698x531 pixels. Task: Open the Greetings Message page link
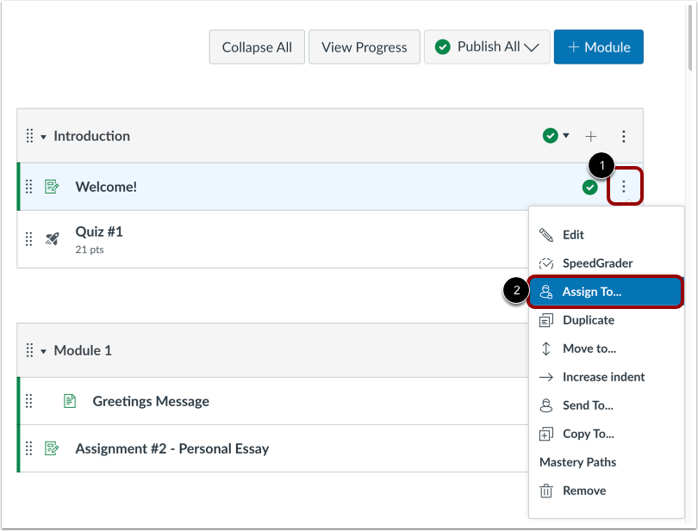coord(151,401)
